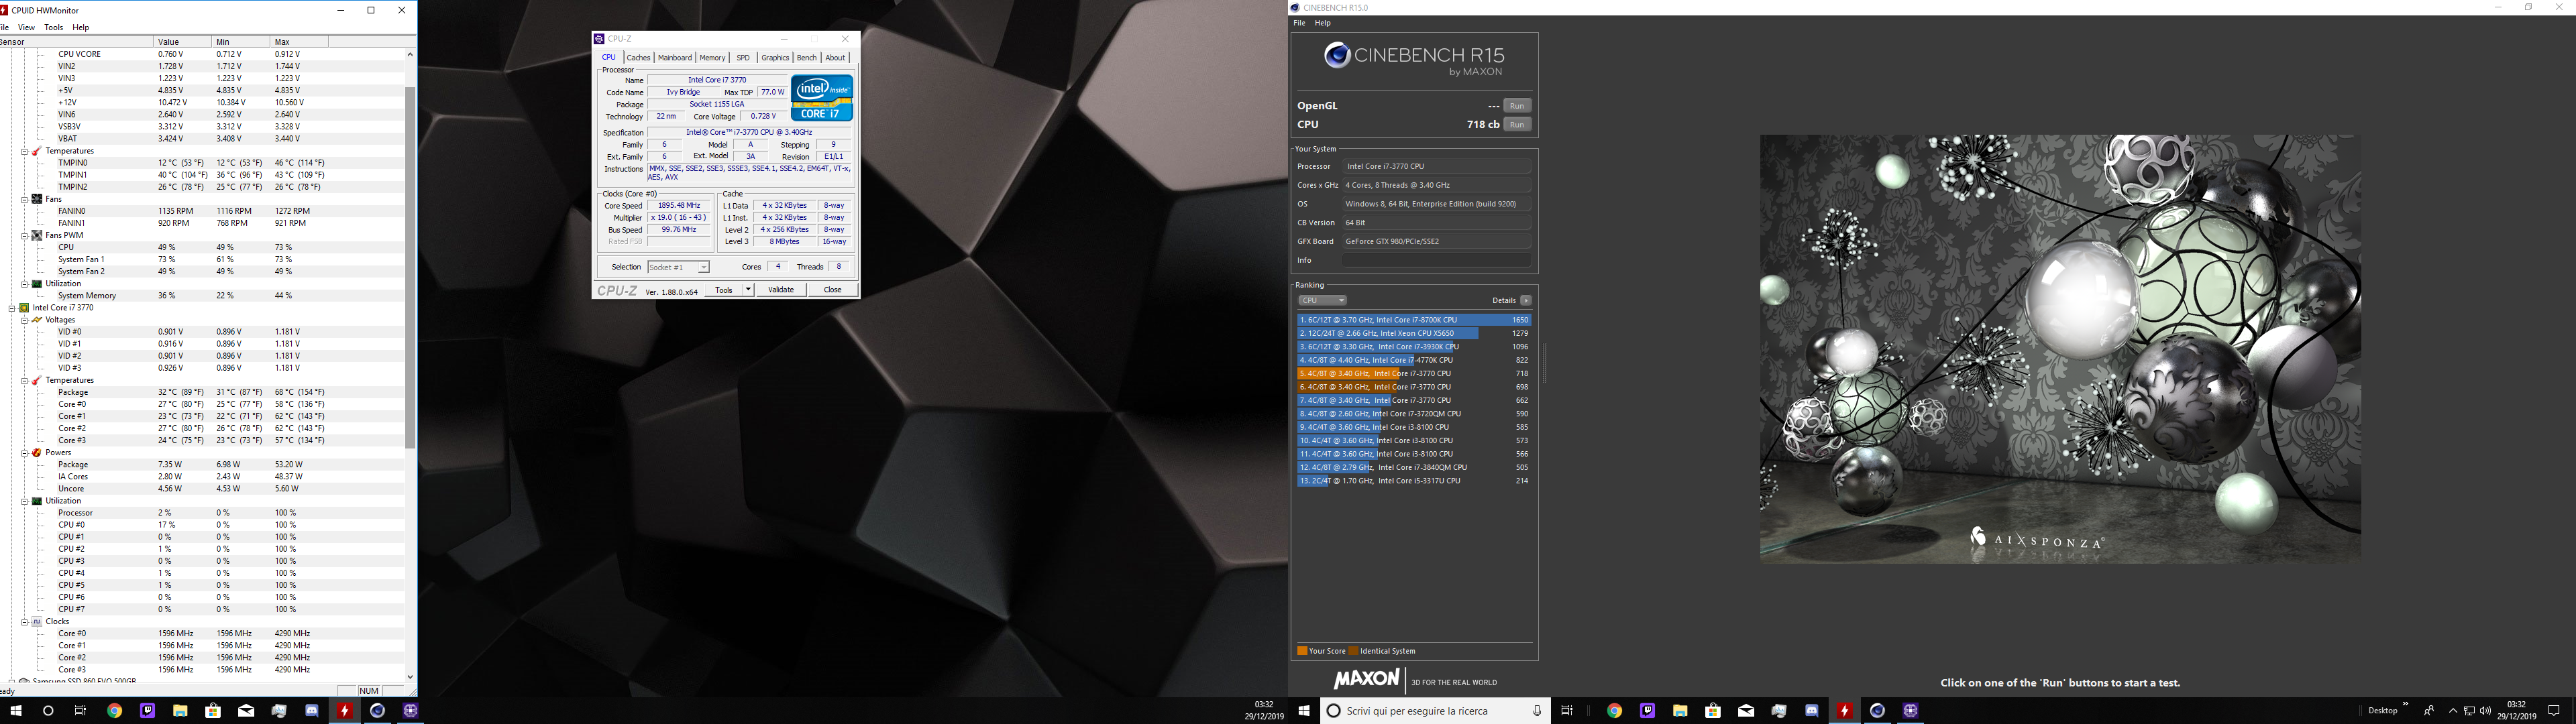2576x724 pixels.
Task: Open the Tools menu in HWMonitor
Action: tap(54, 27)
